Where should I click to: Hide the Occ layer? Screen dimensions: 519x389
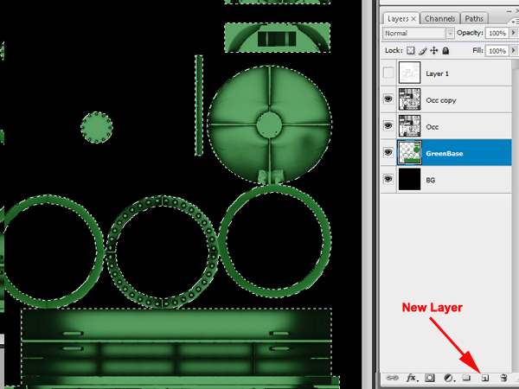388,125
